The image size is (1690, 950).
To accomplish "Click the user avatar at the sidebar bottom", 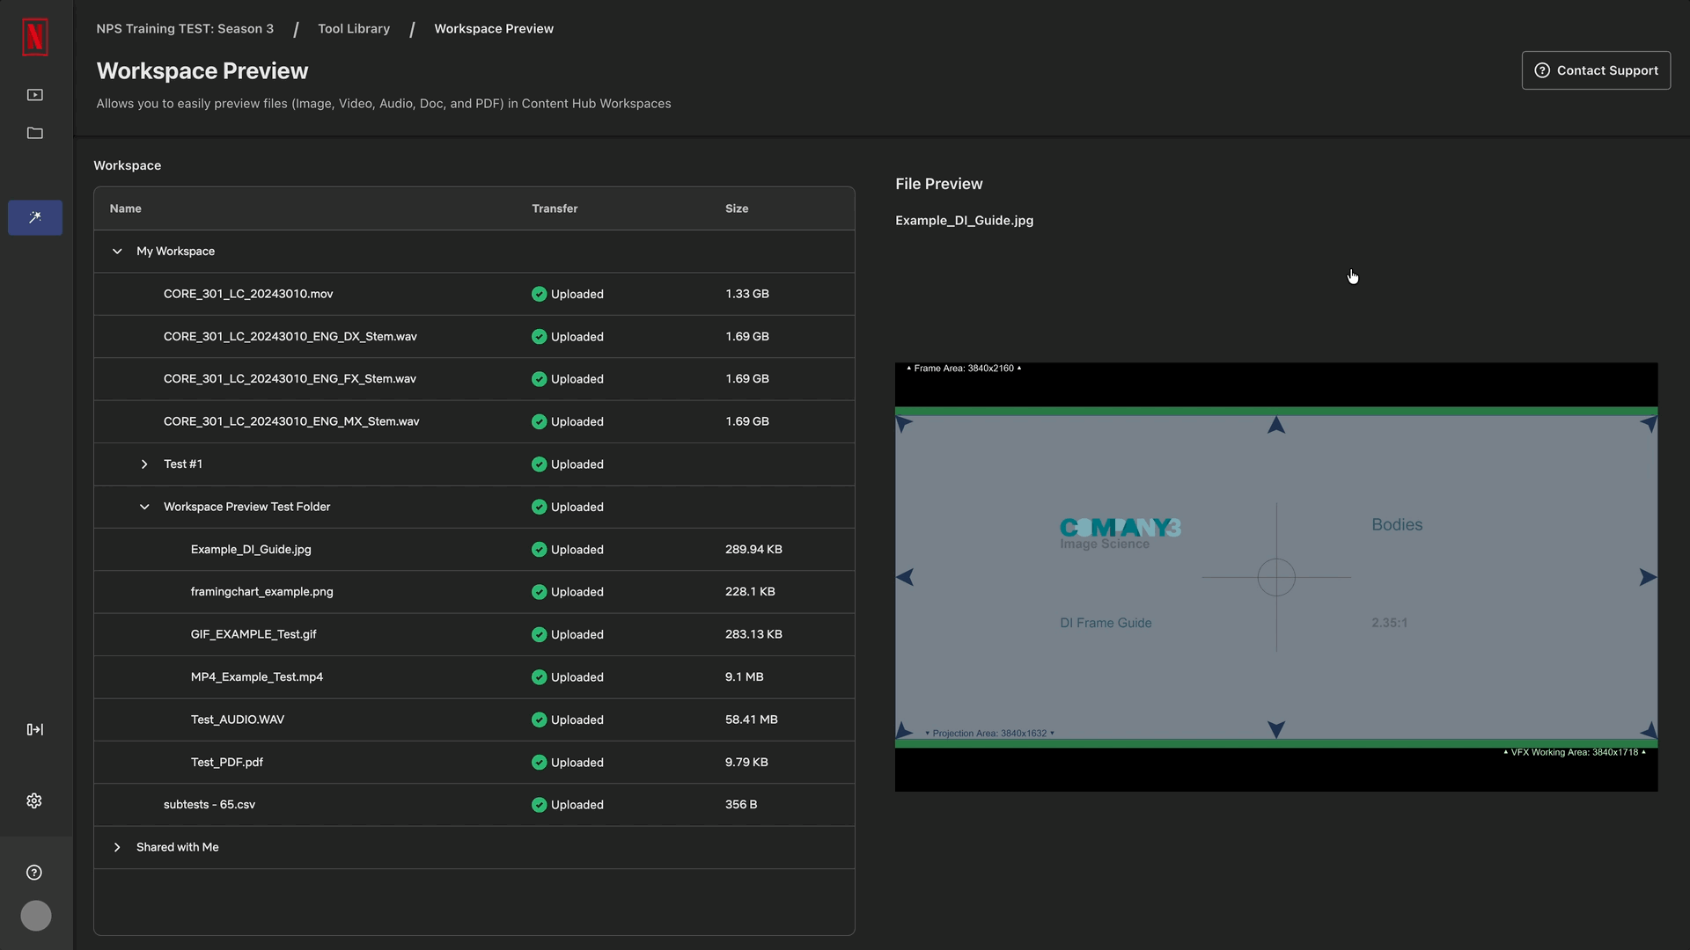I will coord(35,915).
